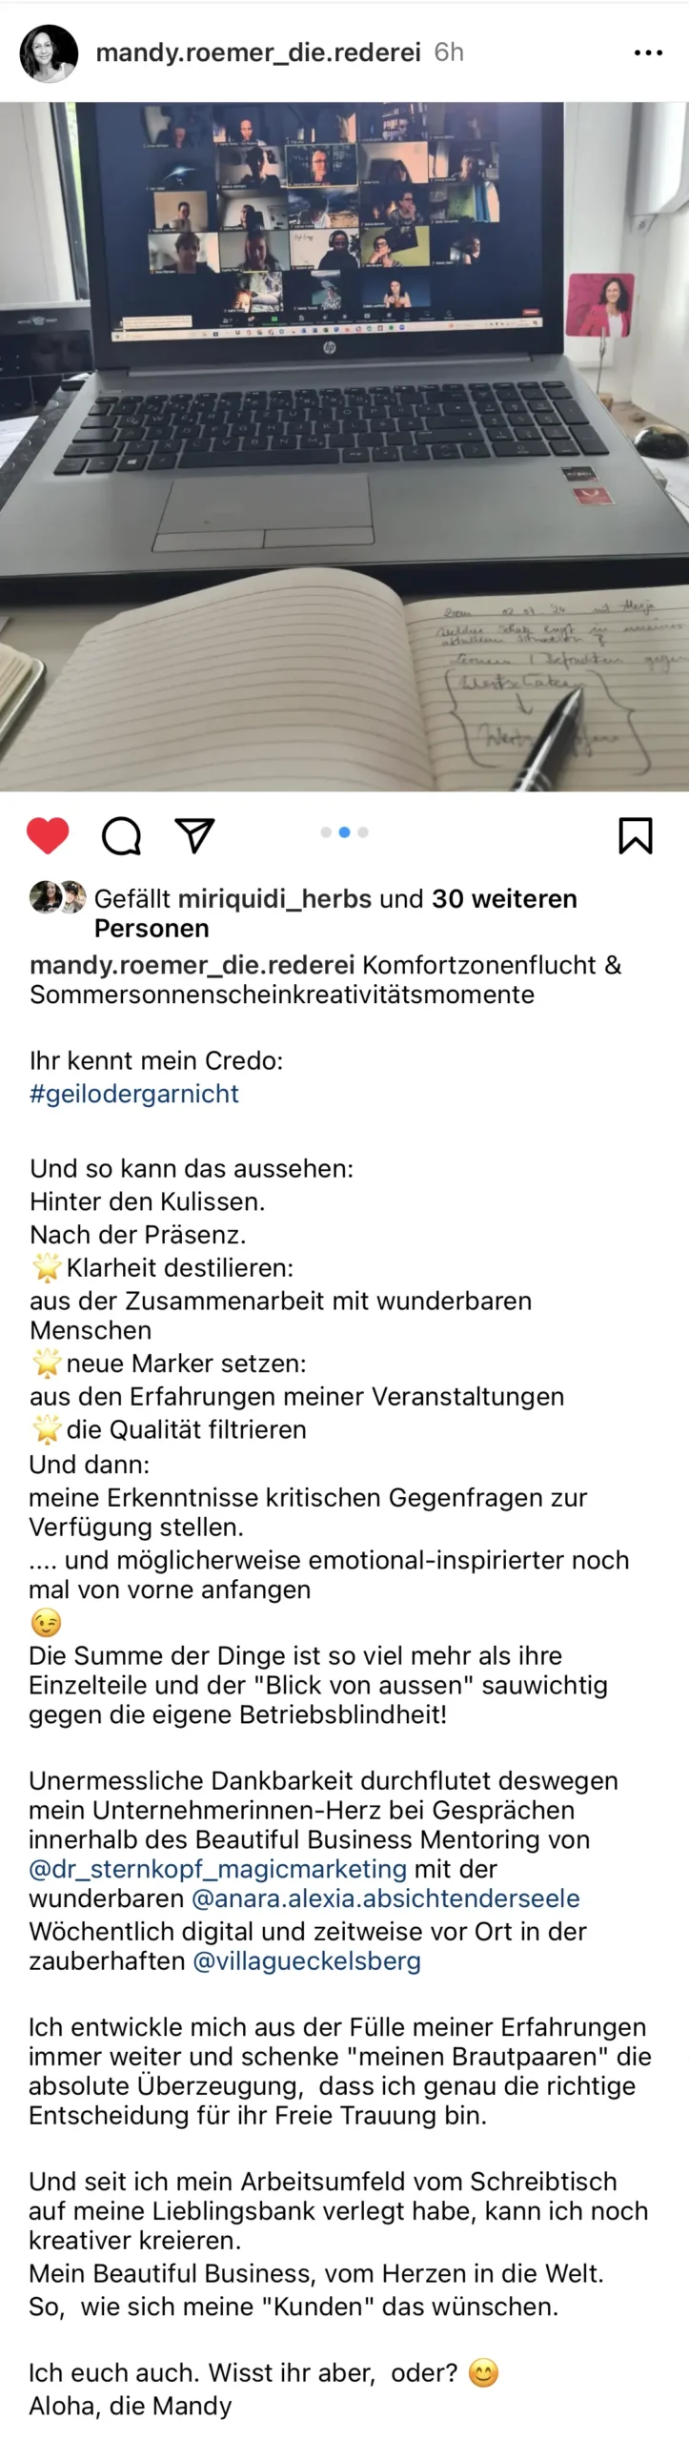Open the comment speech bubble icon
The width and height of the screenshot is (689, 2441).
pyautogui.click(x=121, y=835)
